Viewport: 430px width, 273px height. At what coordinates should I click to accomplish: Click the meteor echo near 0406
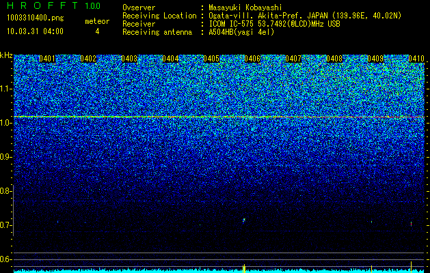[x=244, y=220]
